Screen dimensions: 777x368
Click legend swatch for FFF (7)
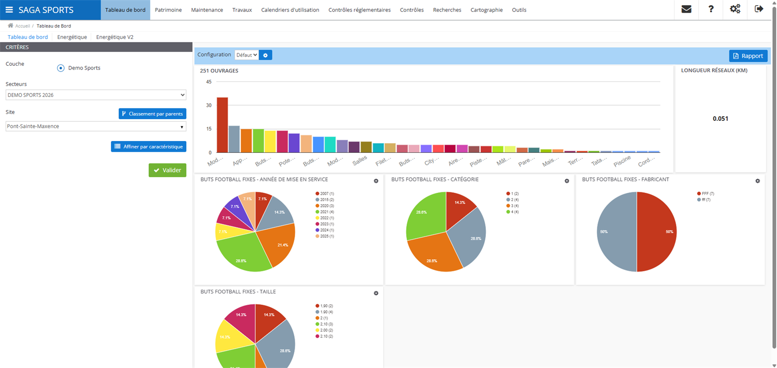point(699,193)
